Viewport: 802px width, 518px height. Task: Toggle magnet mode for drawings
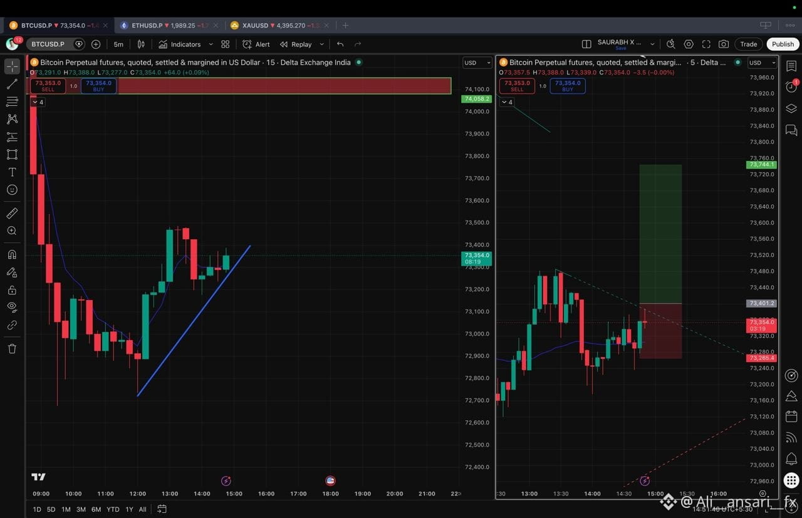tap(12, 255)
